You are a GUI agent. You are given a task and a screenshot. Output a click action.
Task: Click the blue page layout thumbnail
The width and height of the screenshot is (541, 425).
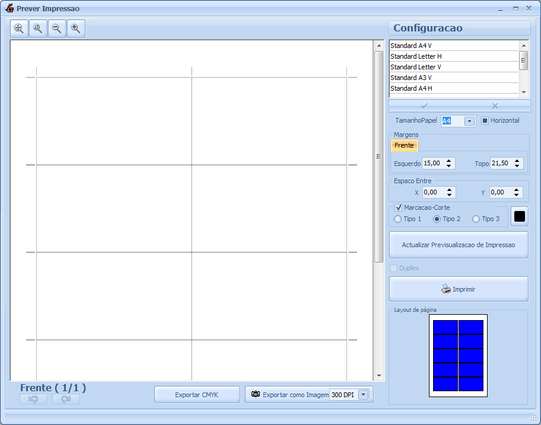coord(458,356)
